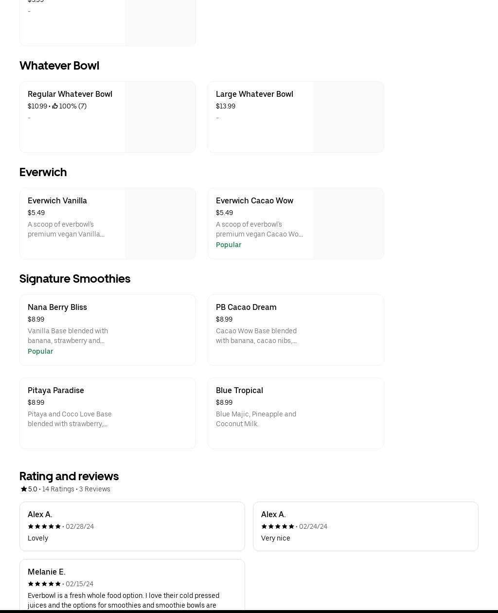
Task: Click star rating on Alex A. 02/24/24 review
Action: pos(278,526)
